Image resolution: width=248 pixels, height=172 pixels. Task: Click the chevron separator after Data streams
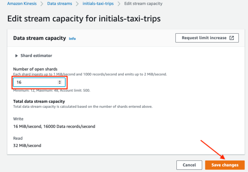pyautogui.click(x=77, y=4)
